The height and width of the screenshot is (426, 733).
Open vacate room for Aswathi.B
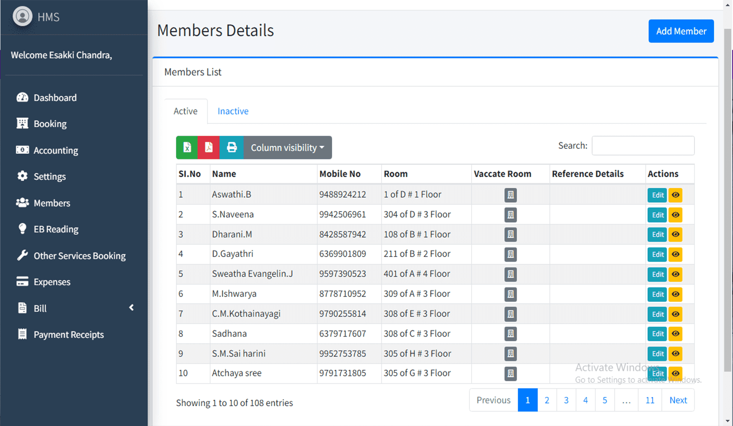pyautogui.click(x=510, y=195)
